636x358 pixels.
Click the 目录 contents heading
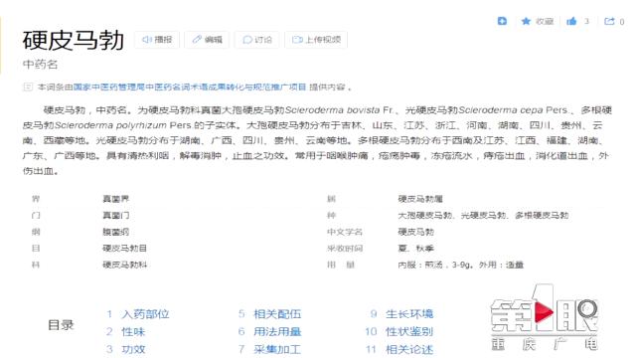[x=61, y=325]
